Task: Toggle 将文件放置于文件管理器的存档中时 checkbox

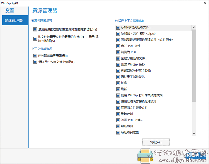Action: click(35, 39)
